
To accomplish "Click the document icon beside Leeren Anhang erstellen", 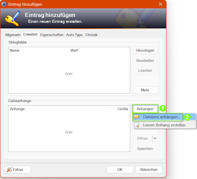I will pyautogui.click(x=137, y=125).
